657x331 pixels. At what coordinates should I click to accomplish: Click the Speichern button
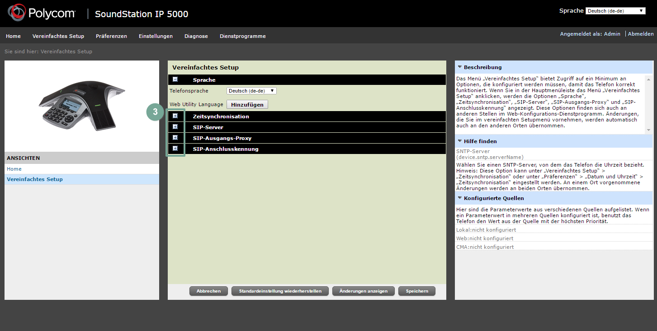(x=417, y=291)
